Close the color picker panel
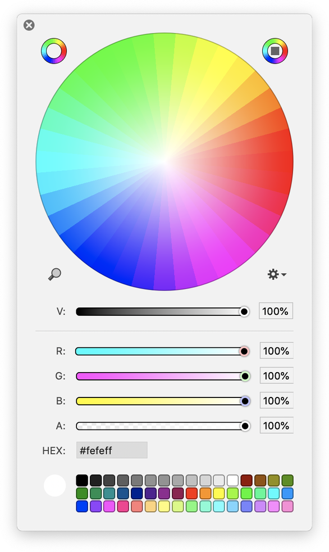The width and height of the screenshot is (329, 552). (x=29, y=25)
